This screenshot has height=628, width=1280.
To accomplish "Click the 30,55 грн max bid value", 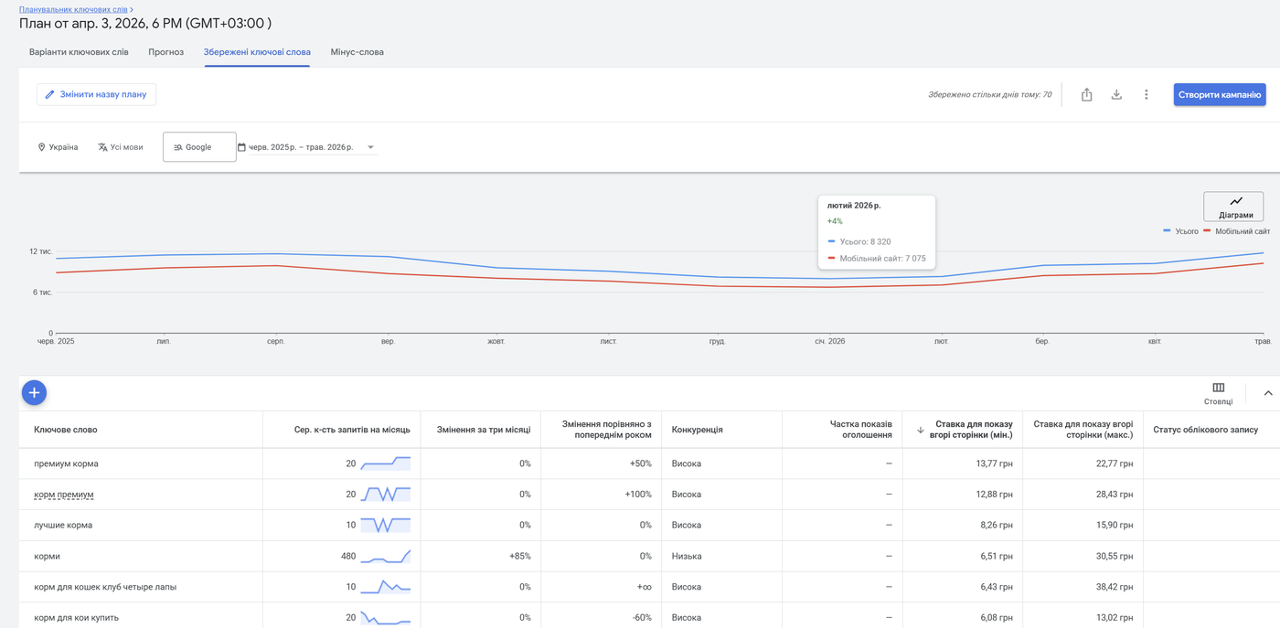I will 1115,556.
